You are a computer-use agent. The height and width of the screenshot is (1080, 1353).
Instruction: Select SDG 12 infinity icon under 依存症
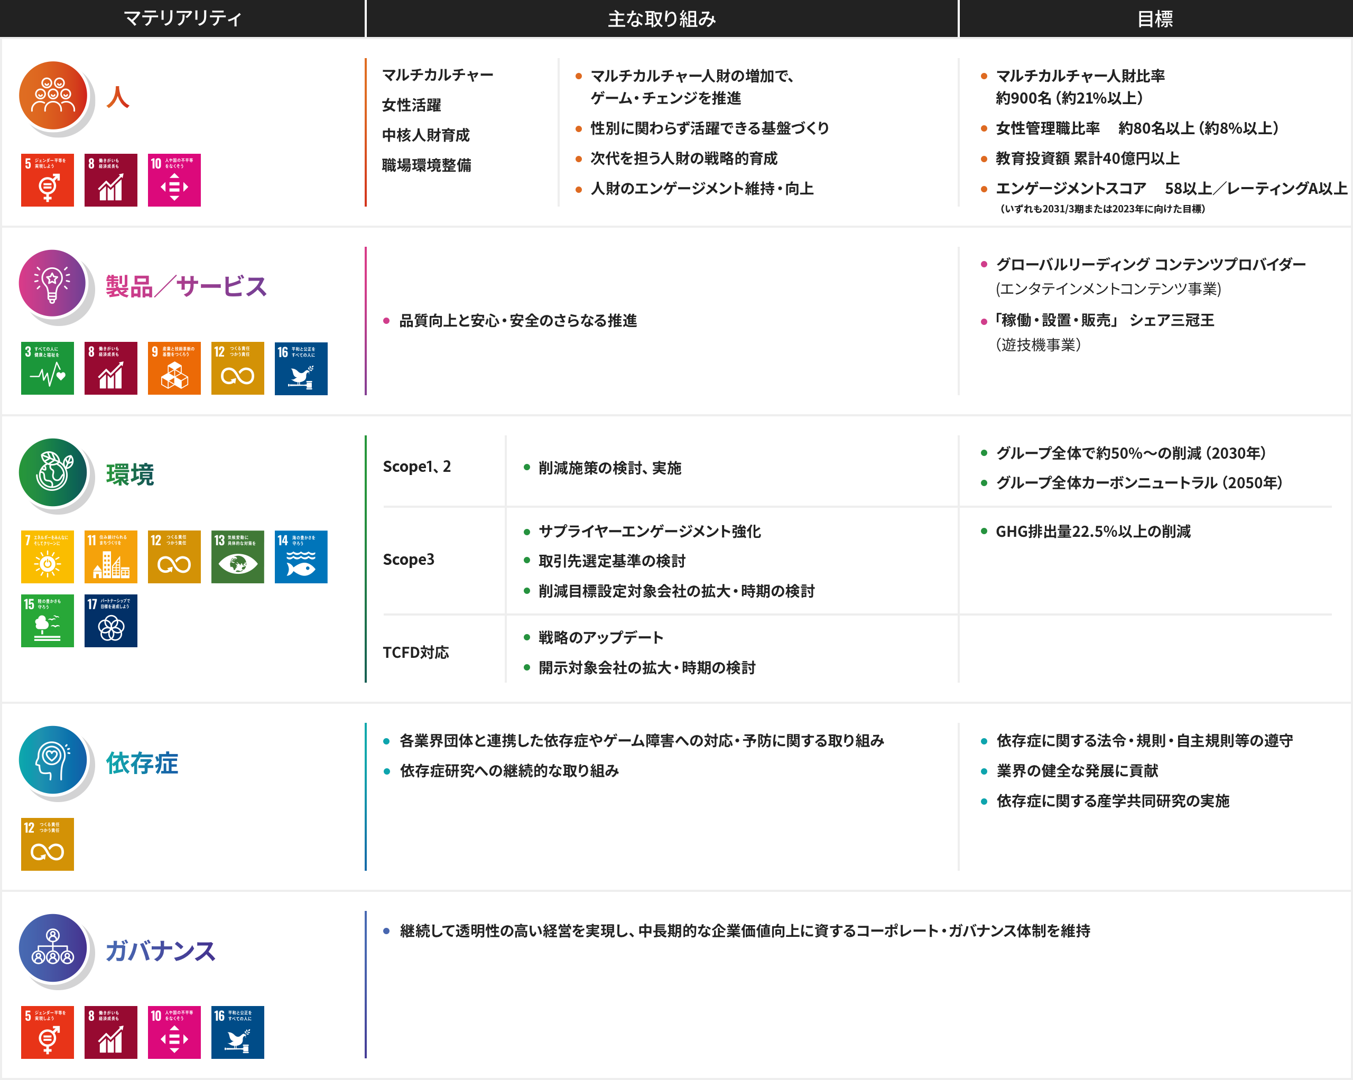(48, 844)
